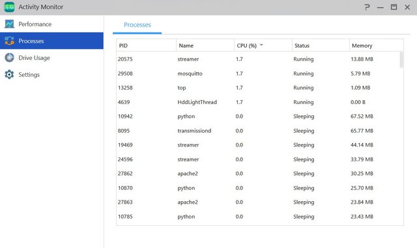Select PID 19469 cell
Screen dimensions: 417x248
[125, 145]
